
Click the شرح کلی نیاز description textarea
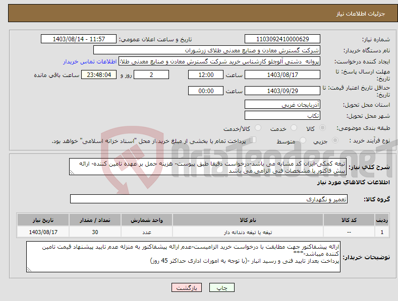pyautogui.click(x=208, y=167)
